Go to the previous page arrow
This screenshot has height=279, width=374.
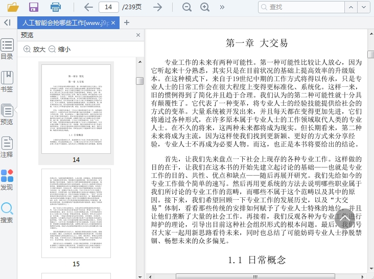[x=88, y=7]
